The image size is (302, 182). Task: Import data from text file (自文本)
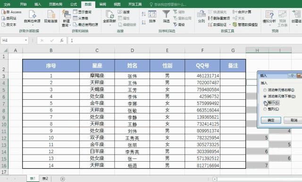tap(9, 25)
